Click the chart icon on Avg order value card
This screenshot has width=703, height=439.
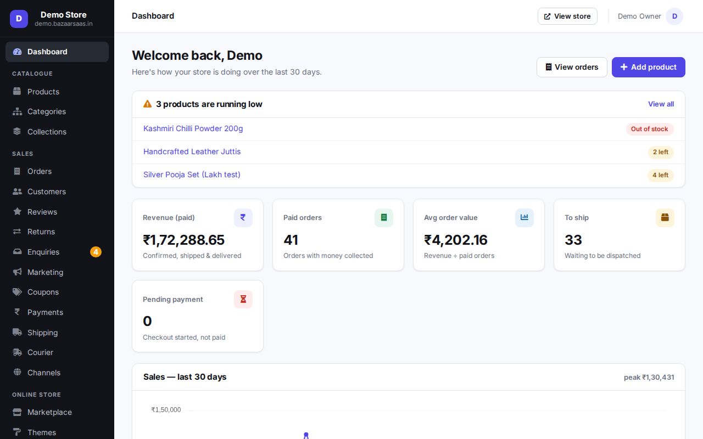525,218
